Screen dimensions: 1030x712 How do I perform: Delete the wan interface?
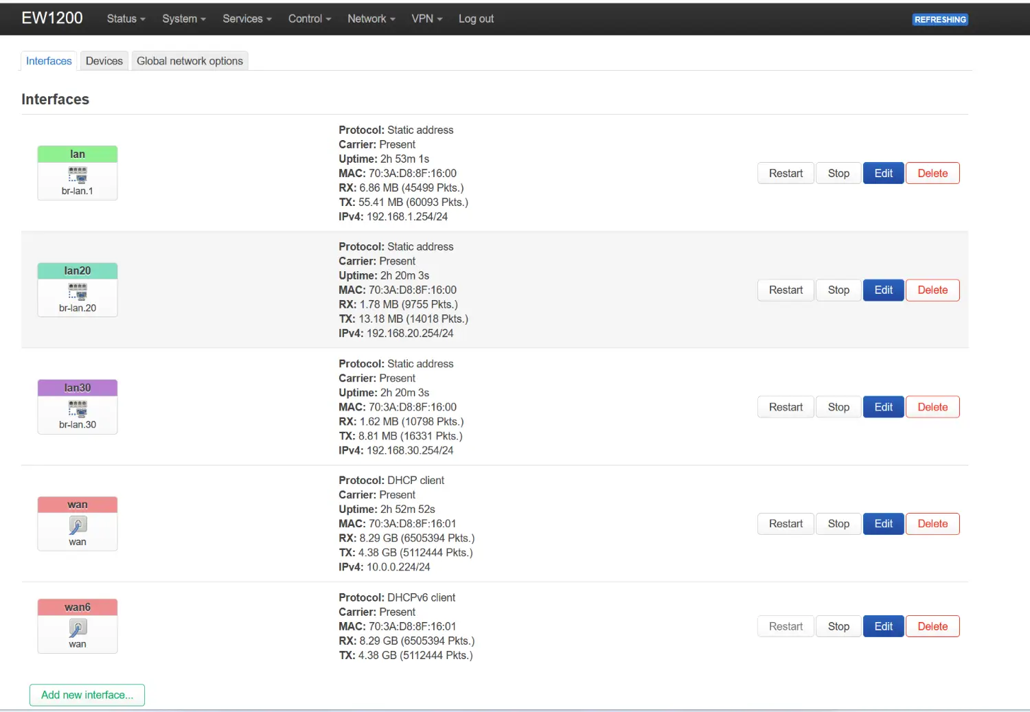click(x=932, y=524)
